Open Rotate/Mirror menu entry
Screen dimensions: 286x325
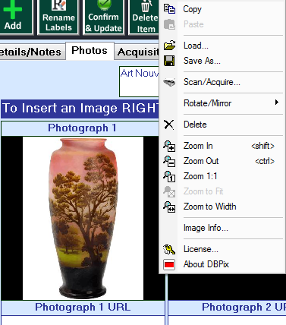point(222,103)
